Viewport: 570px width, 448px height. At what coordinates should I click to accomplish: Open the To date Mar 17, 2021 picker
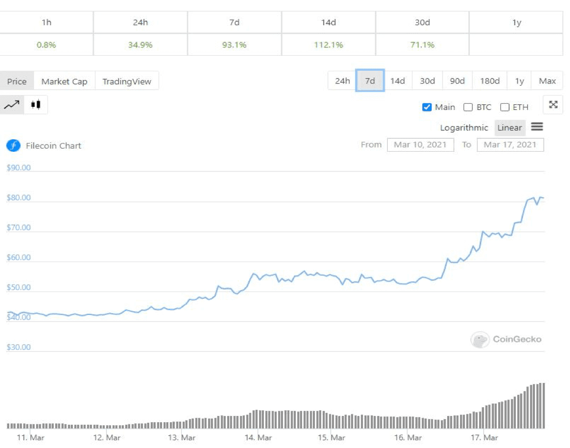(x=510, y=145)
